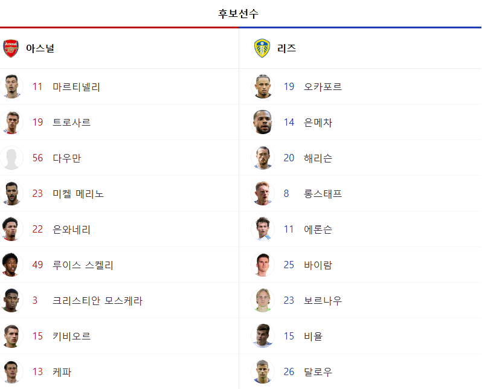Open 미켈 메리노 player name link

[78, 193]
